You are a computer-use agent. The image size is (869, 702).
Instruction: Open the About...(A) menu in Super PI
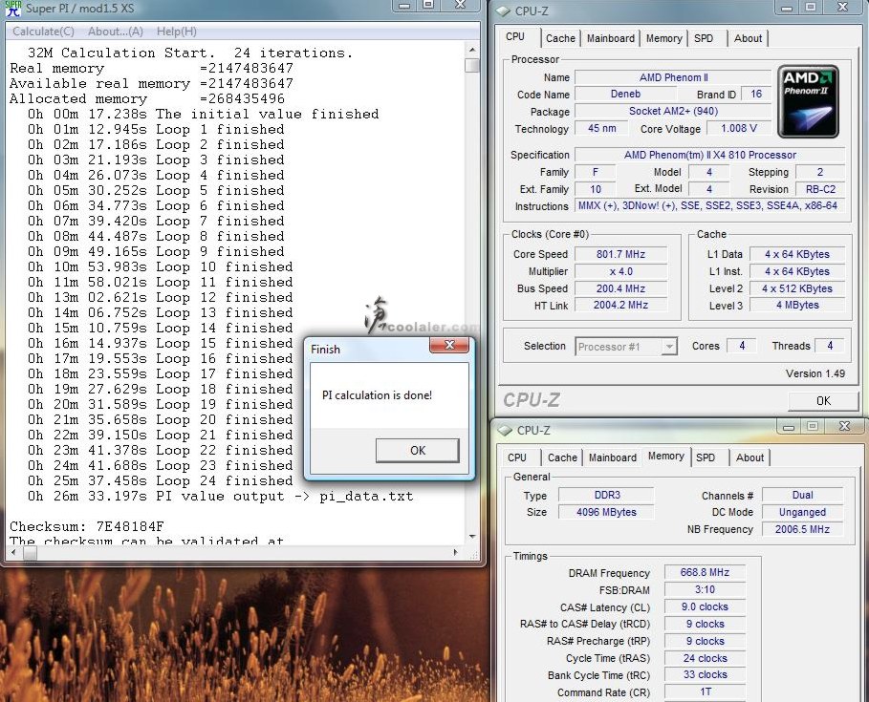click(116, 32)
